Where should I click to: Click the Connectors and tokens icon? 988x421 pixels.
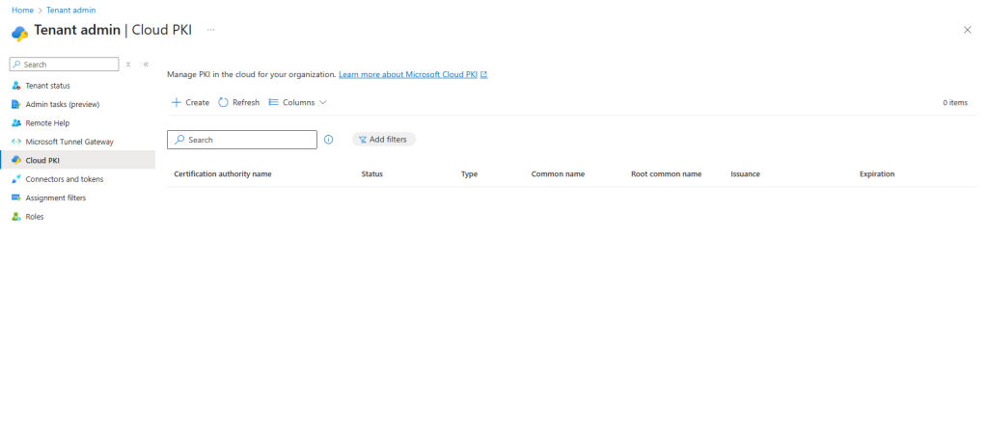16,179
